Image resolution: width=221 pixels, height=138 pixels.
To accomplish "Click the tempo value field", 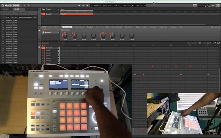I will [96, 5].
